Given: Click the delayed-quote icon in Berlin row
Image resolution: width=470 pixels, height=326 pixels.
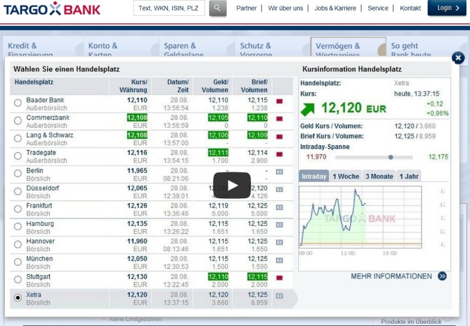Looking at the screenshot, I should 280,172.
